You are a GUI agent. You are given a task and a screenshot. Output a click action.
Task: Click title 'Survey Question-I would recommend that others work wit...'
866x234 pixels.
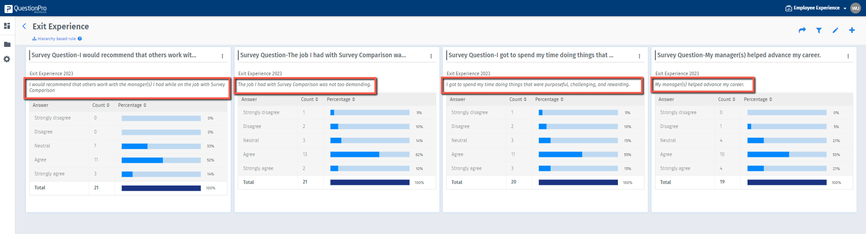click(114, 55)
